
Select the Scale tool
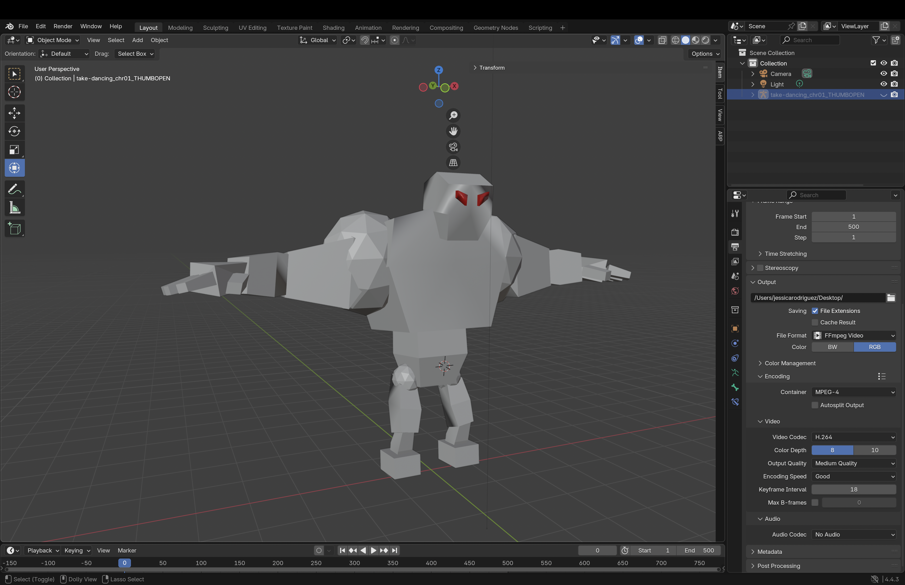click(x=14, y=150)
